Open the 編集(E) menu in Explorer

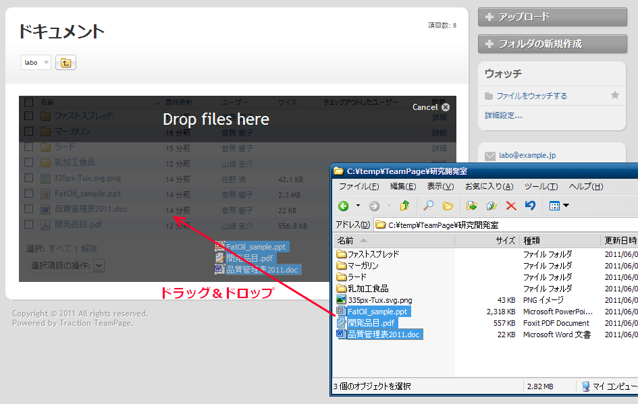(403, 187)
